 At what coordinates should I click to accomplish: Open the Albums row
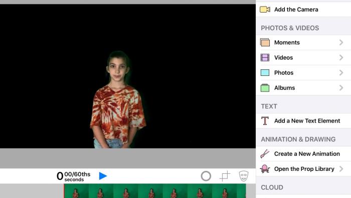[x=303, y=87]
